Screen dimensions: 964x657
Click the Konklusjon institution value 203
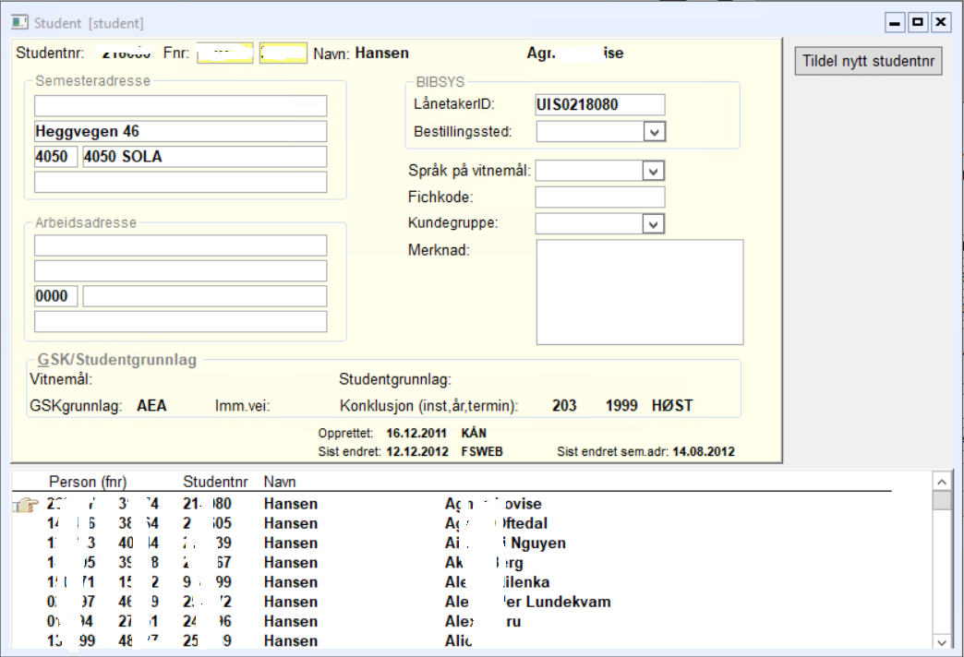pos(564,406)
